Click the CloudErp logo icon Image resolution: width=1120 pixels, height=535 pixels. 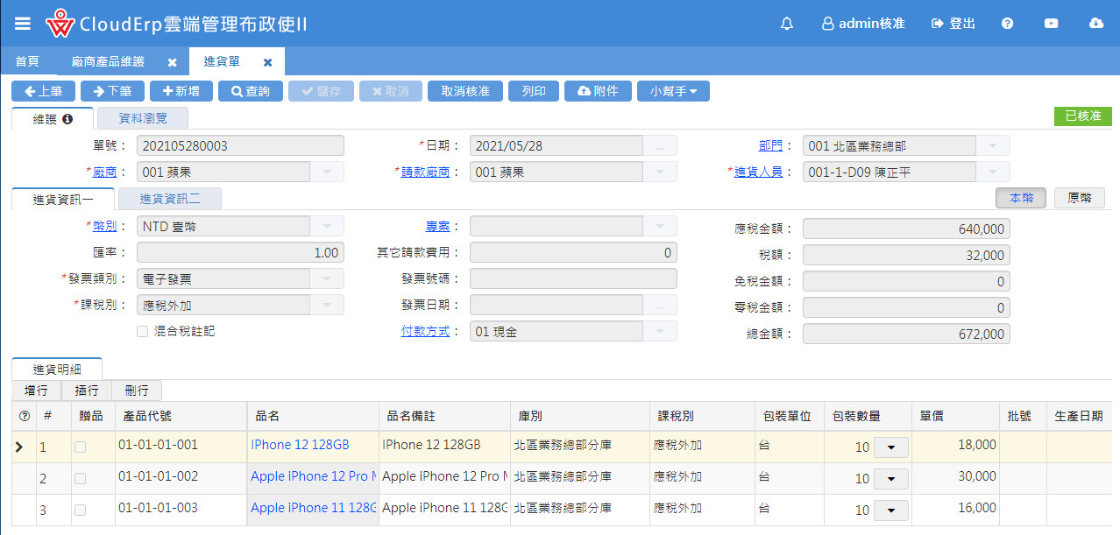[x=60, y=24]
